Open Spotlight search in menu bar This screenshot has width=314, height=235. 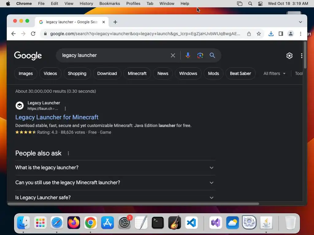click(x=250, y=4)
